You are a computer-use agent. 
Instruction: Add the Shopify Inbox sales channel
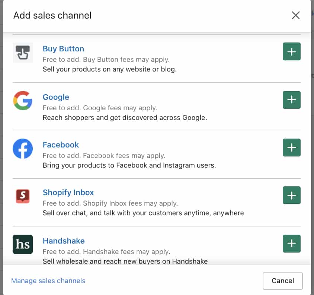tap(291, 195)
